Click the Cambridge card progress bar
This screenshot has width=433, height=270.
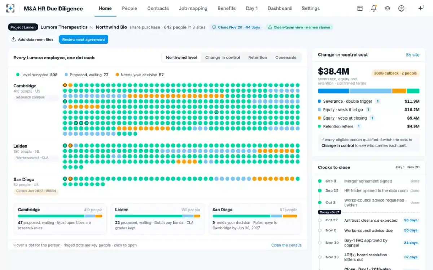60,216
